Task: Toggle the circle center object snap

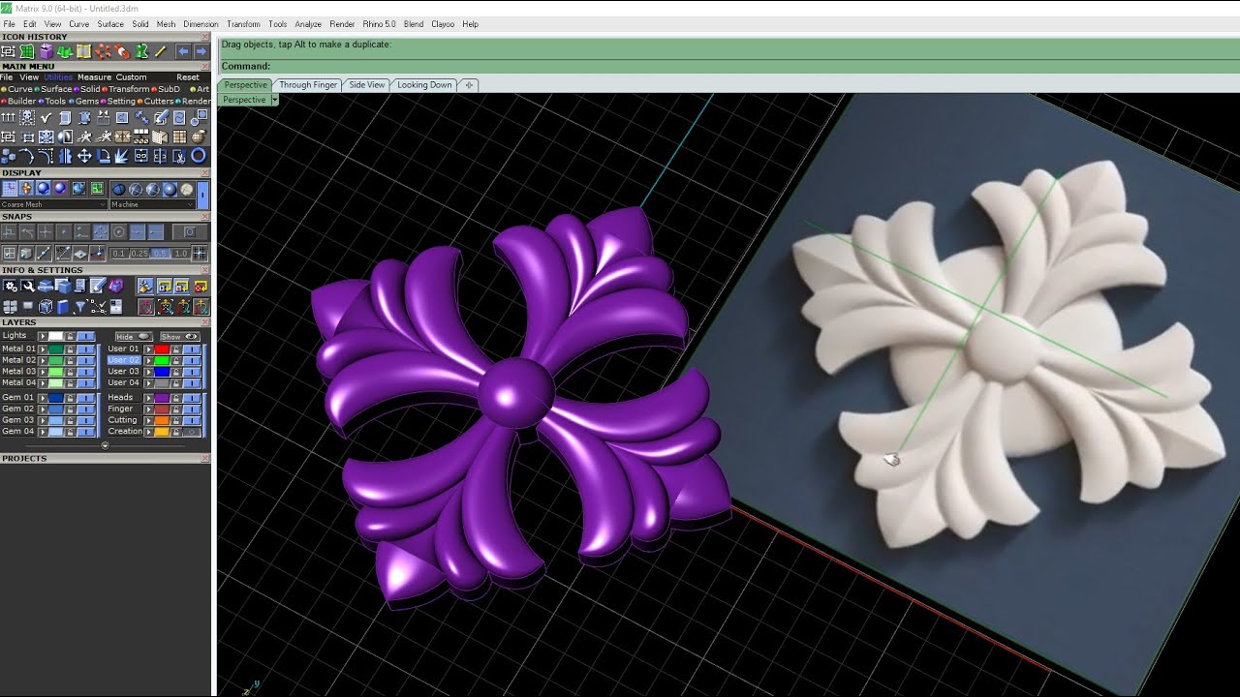Action: pyautogui.click(x=118, y=232)
